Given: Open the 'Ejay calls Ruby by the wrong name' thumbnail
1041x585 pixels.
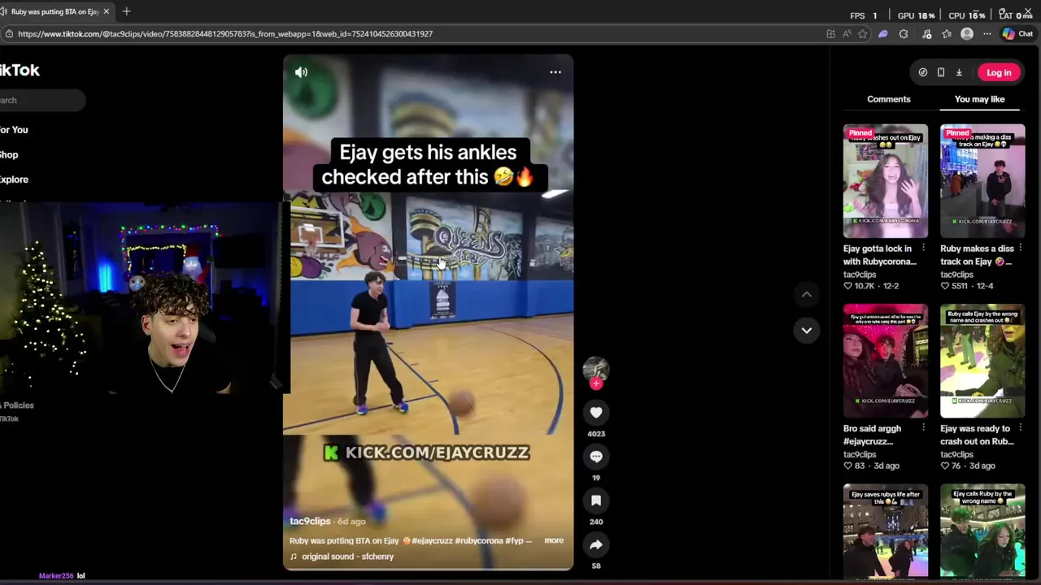Looking at the screenshot, I should tap(982, 531).
